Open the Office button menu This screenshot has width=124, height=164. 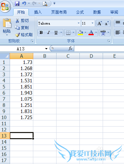(x=5, y=6)
